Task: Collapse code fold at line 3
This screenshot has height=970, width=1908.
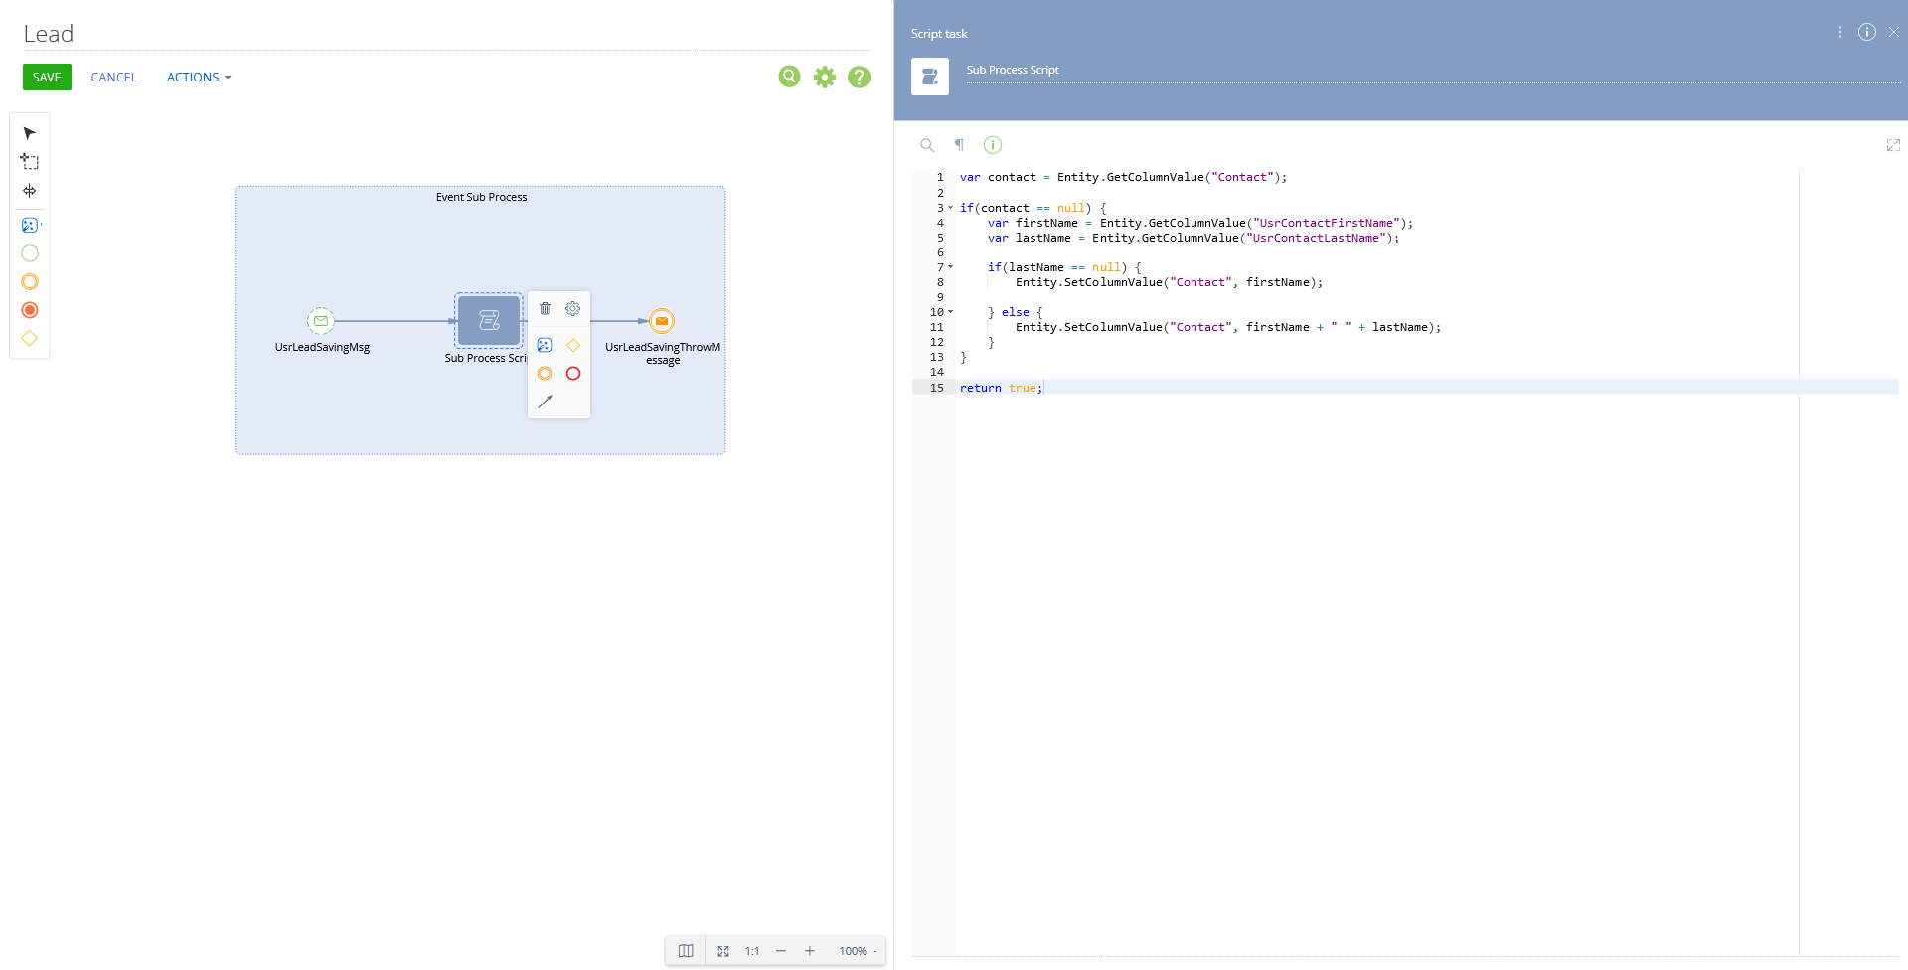Action: tap(950, 208)
